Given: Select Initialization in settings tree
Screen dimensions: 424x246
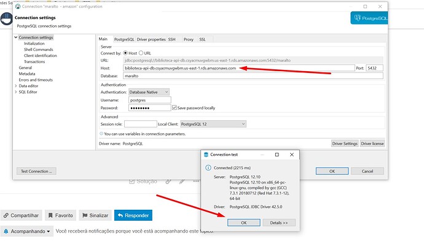Looking at the screenshot, I should point(34,44).
